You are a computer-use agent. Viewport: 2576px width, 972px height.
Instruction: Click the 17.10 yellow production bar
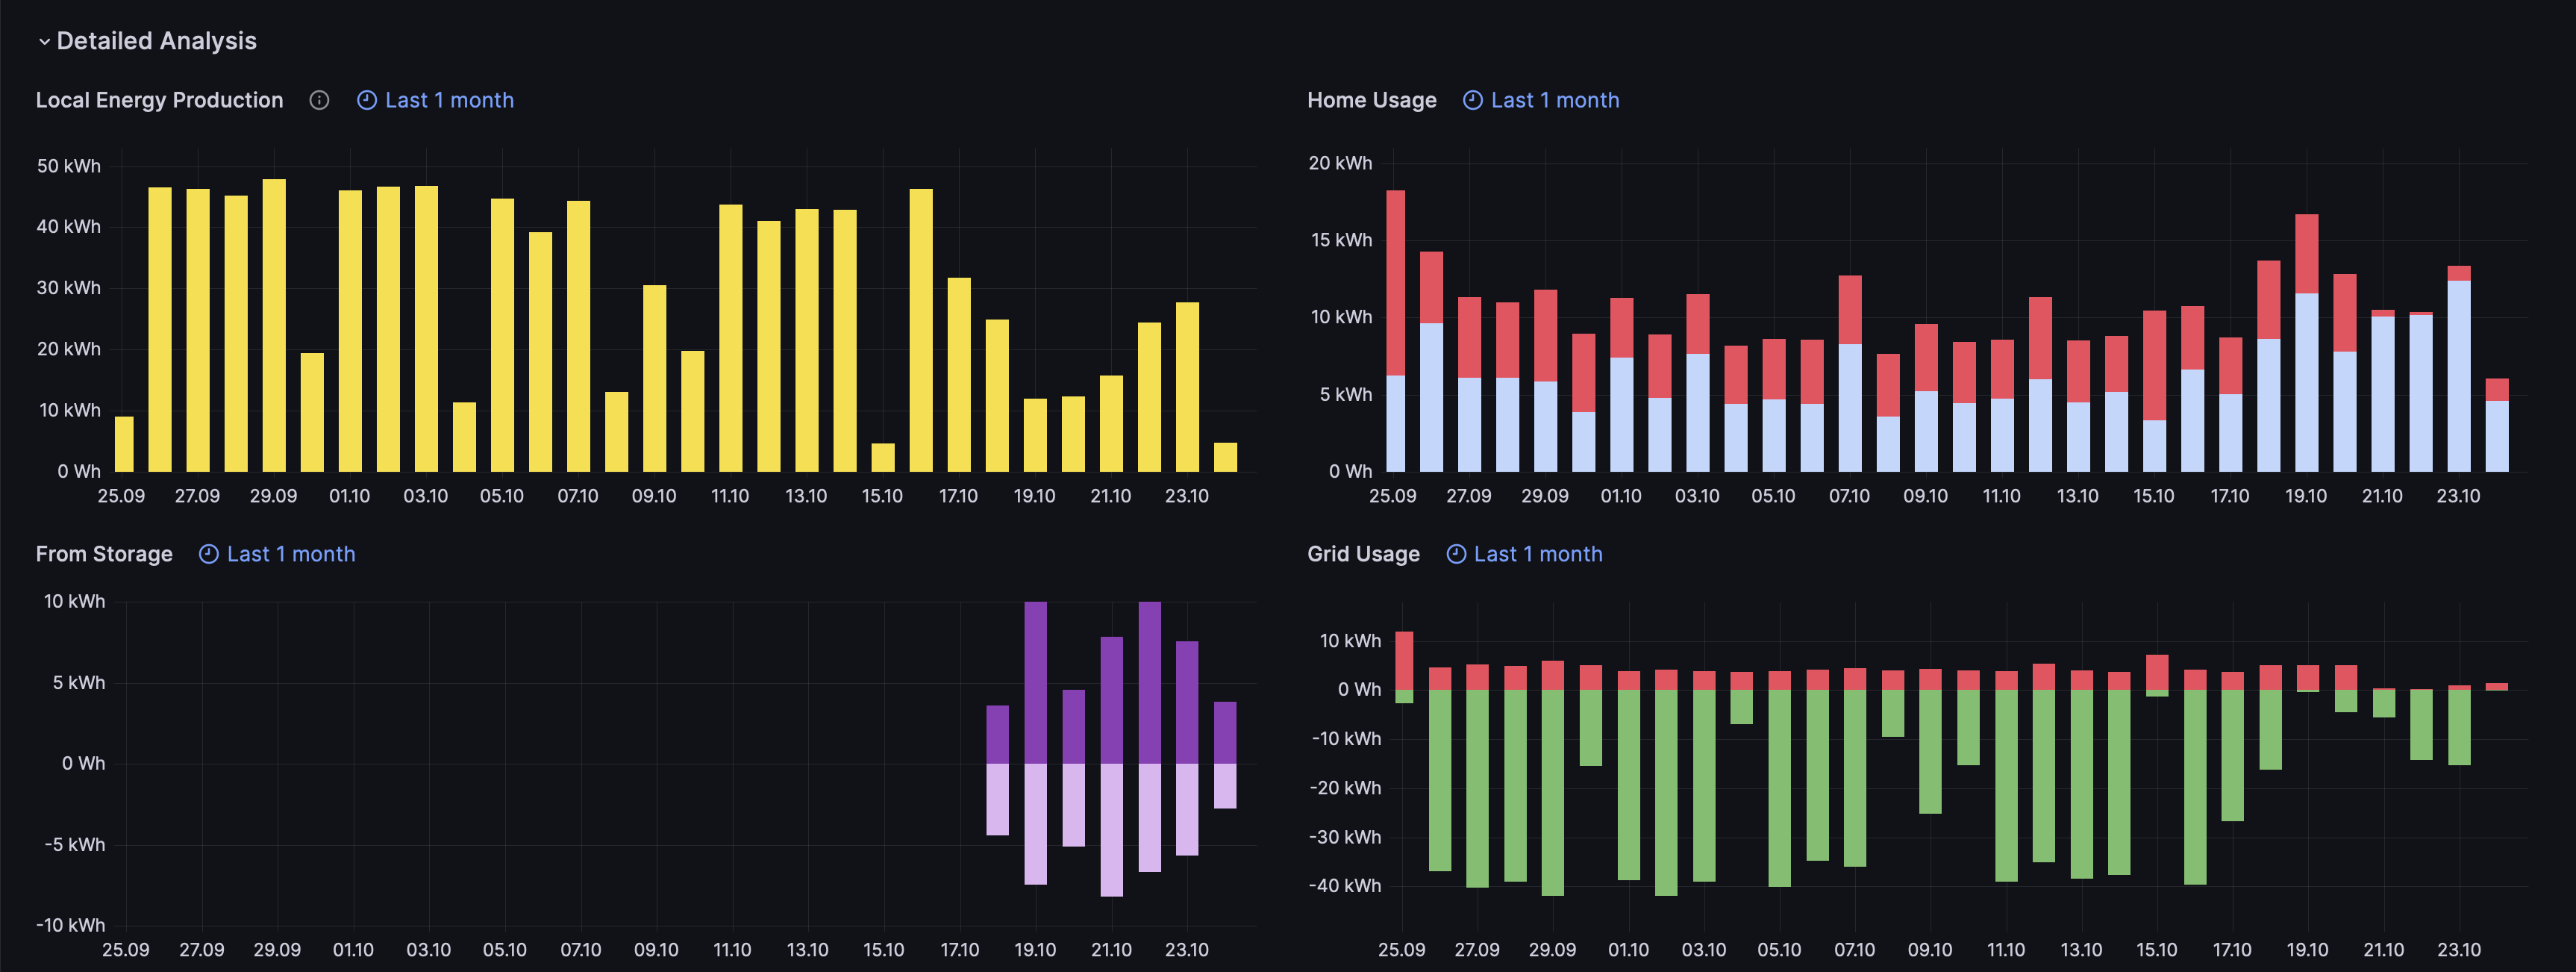tap(958, 375)
